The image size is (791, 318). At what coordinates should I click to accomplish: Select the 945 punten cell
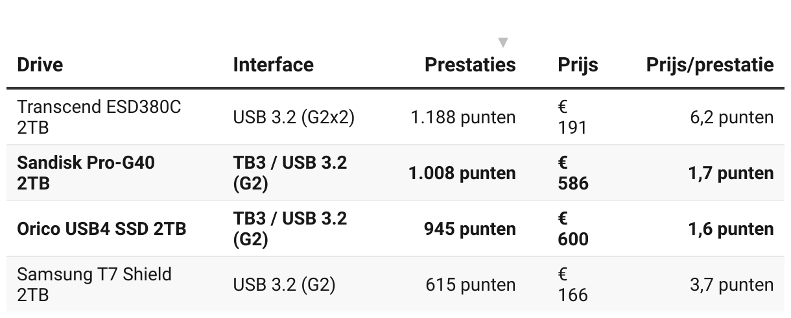click(470, 229)
